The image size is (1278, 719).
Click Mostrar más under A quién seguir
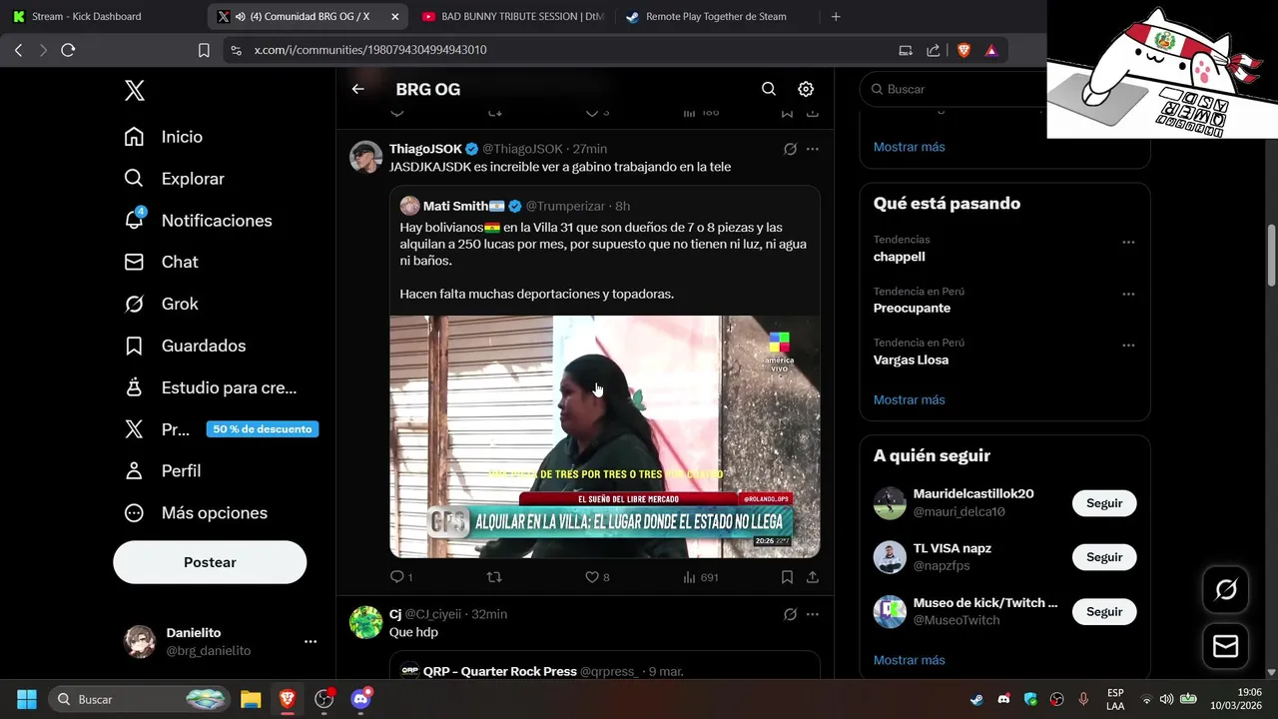[x=909, y=660]
